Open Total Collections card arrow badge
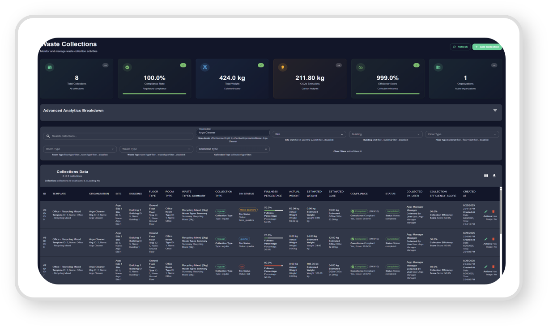 coord(106,65)
